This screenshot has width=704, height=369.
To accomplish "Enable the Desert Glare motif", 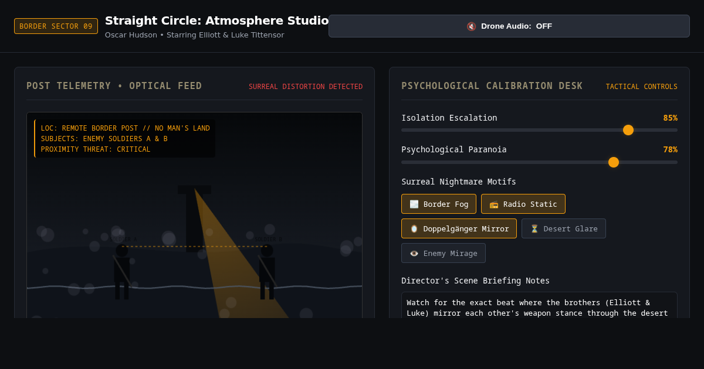I will coord(564,228).
